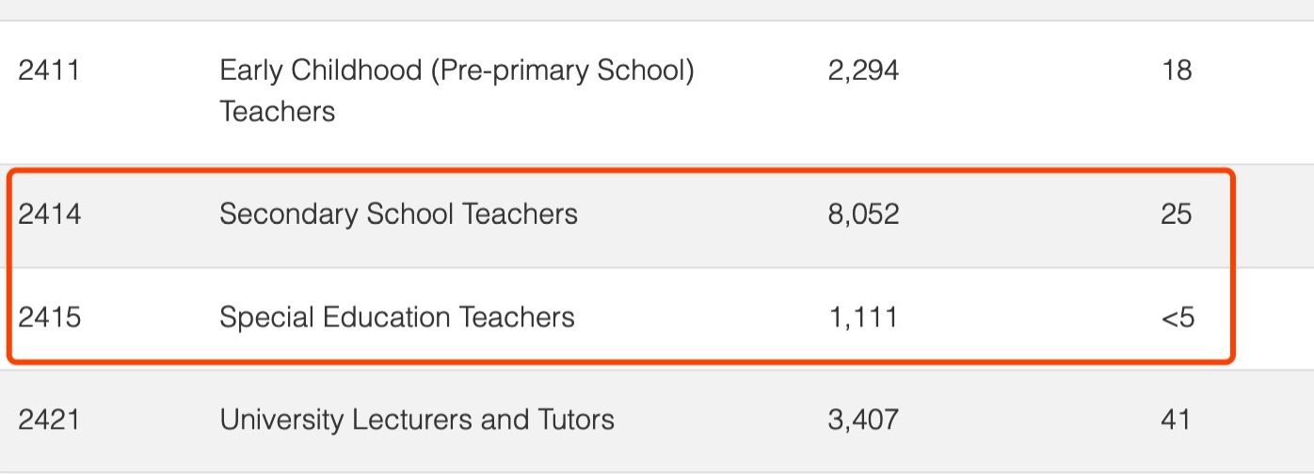
Task: Click the value 1,111
Action: tap(862, 317)
